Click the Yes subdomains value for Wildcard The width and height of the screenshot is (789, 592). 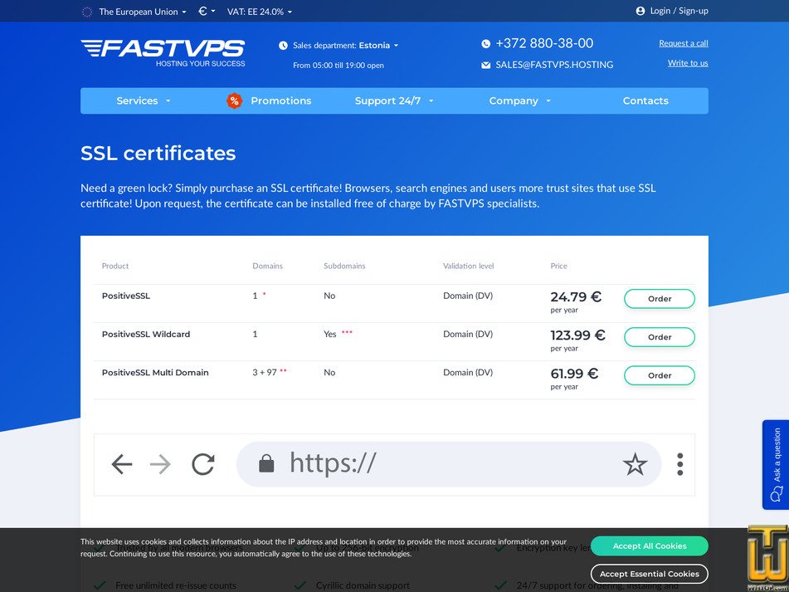pyautogui.click(x=329, y=335)
